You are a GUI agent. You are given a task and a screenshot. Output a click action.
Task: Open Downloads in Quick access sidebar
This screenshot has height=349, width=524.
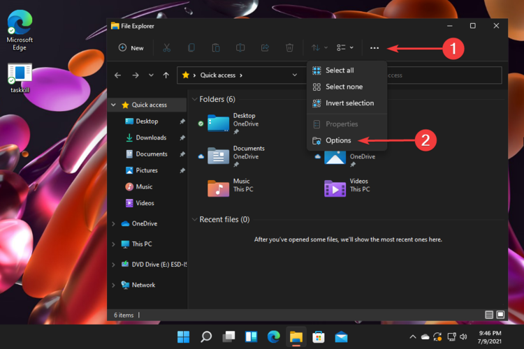click(150, 138)
